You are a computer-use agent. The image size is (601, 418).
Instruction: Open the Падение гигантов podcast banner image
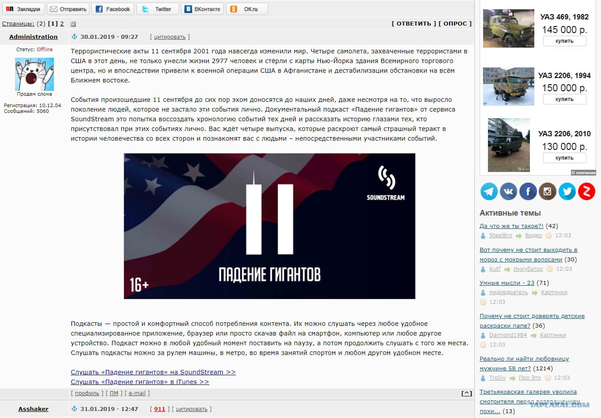coord(270,226)
